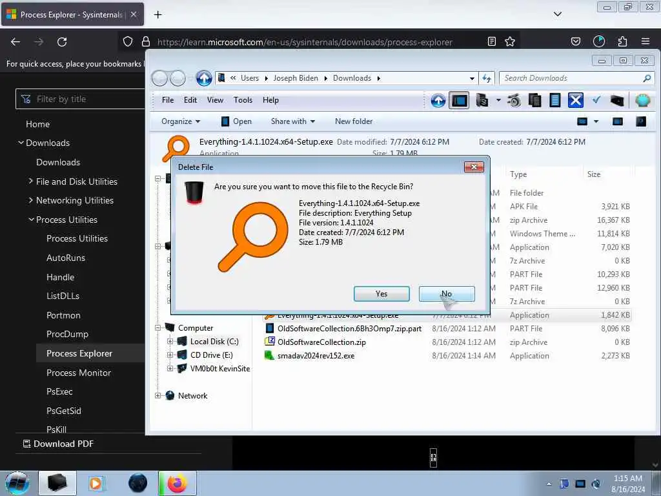Open Firefox from the taskbar
Image resolution: width=661 pixels, height=496 pixels.
click(x=178, y=483)
